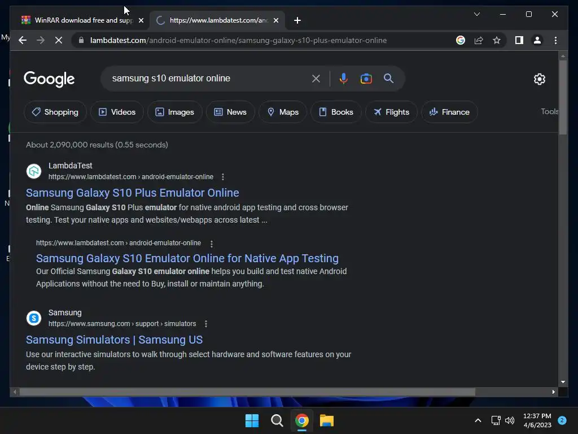Filter results by Maps
578x434 pixels.
coord(283,112)
